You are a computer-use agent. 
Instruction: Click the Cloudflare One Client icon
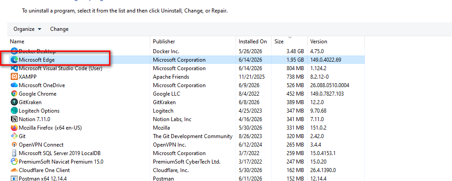point(14,170)
